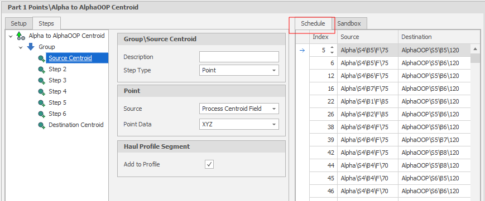Collapse the Group tree node
Screen dimensions: 485x201
click(21, 47)
